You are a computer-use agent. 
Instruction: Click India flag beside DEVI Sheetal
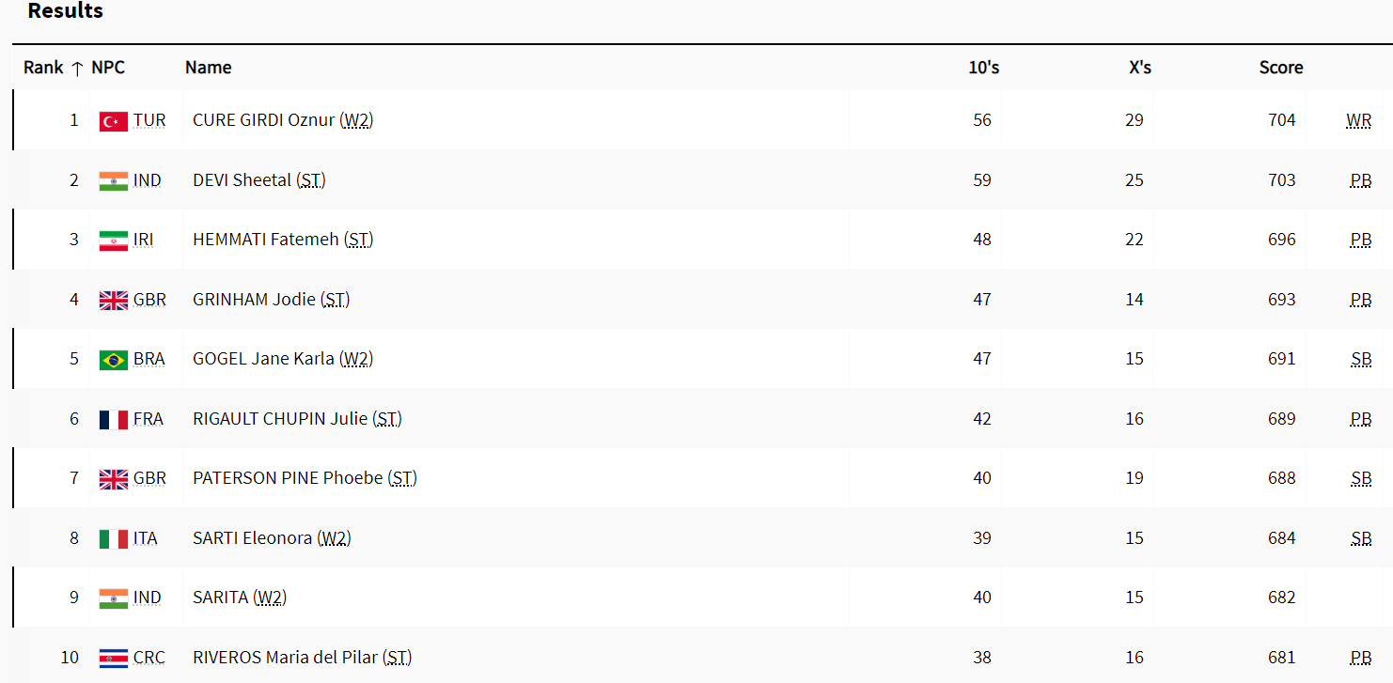pyautogui.click(x=113, y=181)
